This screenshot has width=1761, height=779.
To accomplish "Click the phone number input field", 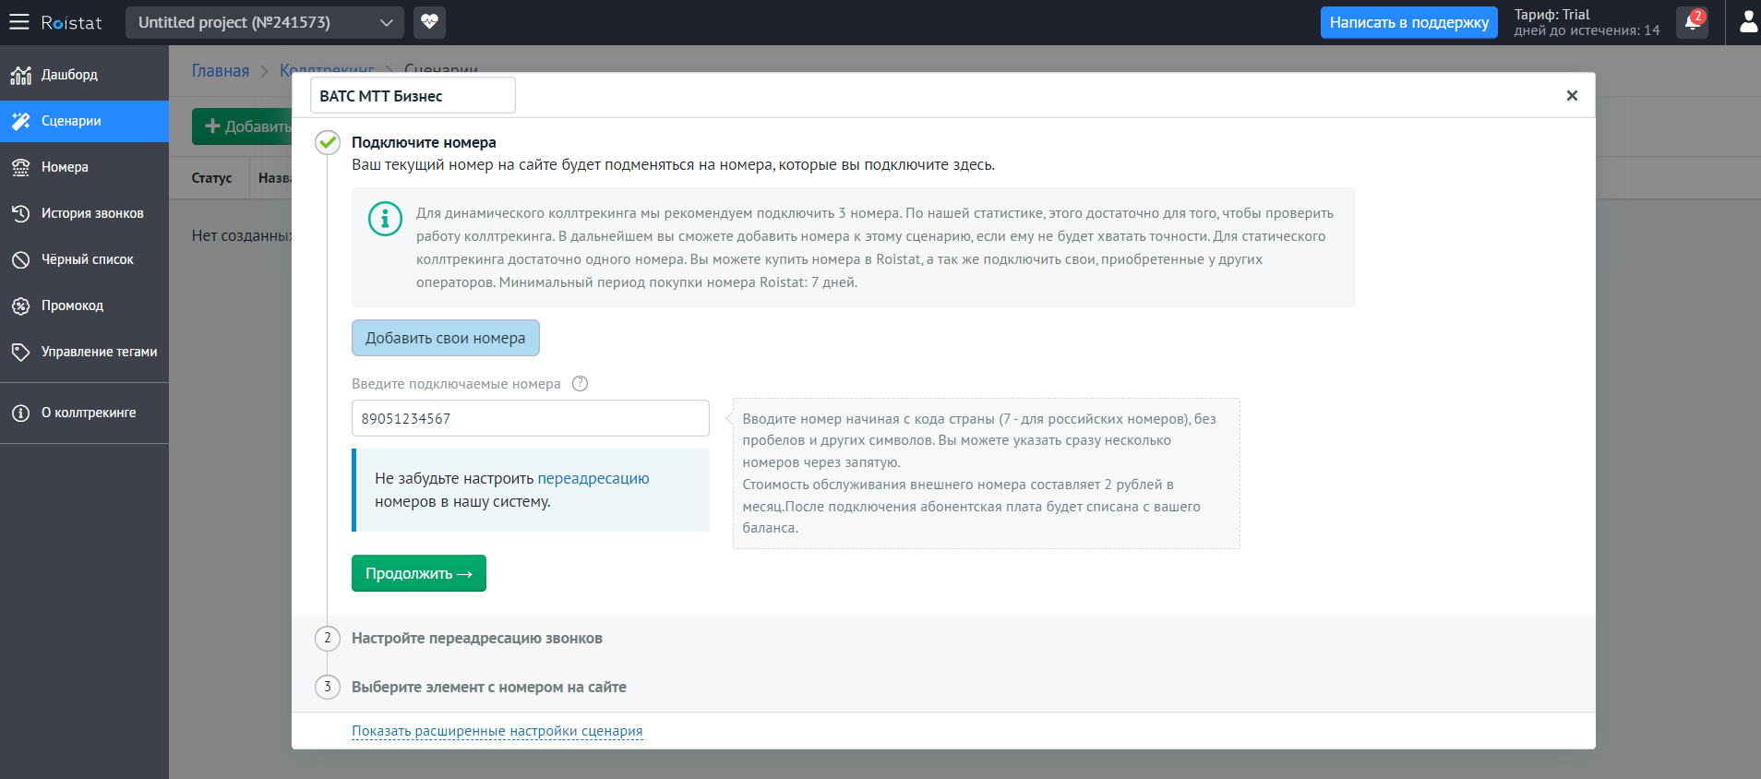I will [530, 418].
